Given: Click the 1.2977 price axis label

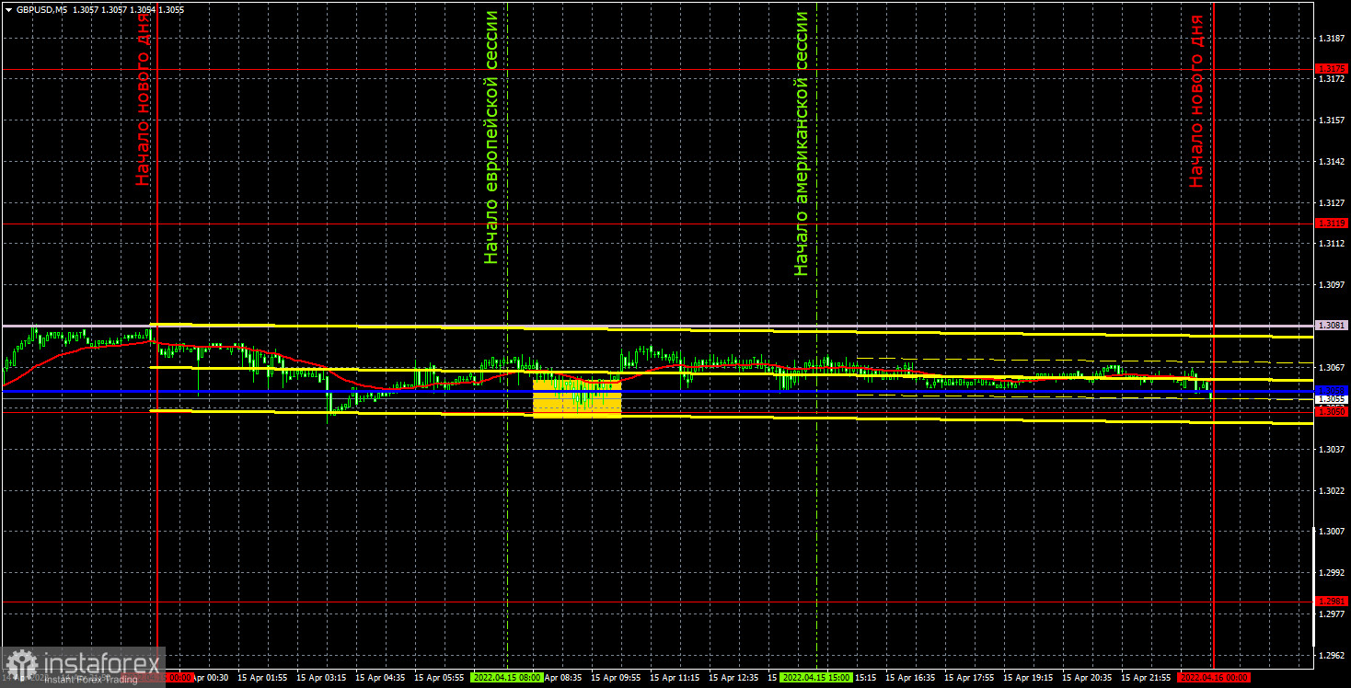Looking at the screenshot, I should point(1332,613).
